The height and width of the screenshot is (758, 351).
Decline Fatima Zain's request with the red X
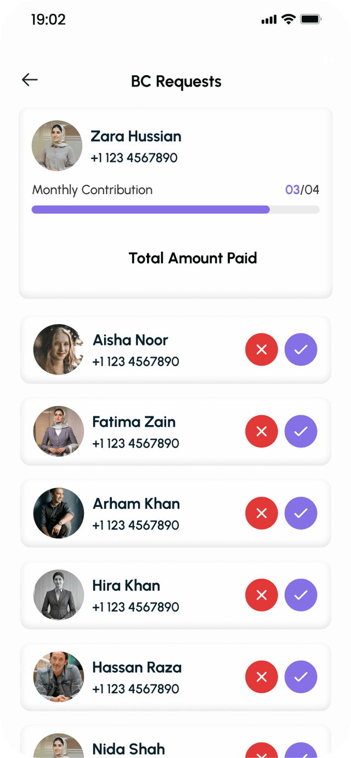point(262,432)
